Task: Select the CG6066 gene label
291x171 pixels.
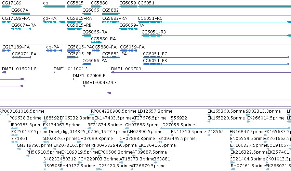Action: click(91, 10)
